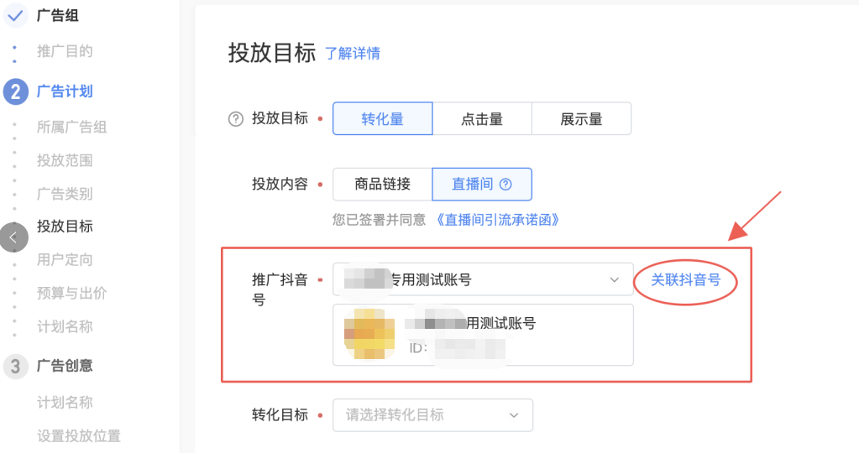The height and width of the screenshot is (453, 859).
Task: Choose 商品链接 as delivery content
Action: pyautogui.click(x=382, y=185)
